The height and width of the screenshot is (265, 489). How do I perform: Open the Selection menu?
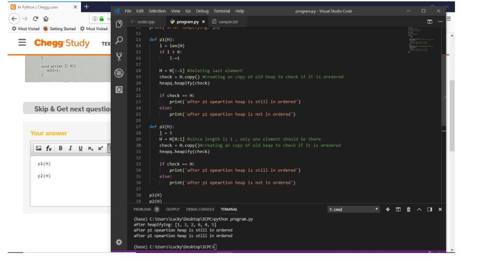point(157,11)
